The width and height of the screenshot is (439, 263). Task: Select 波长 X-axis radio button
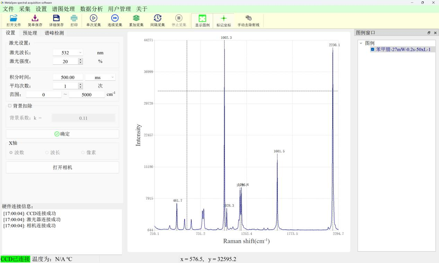(47, 152)
